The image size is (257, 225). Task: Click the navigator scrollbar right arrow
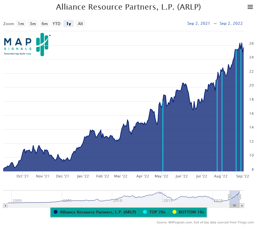[x=242, y=205]
